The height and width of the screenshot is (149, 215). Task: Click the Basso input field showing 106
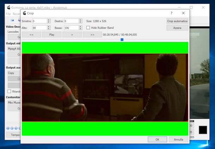[x=72, y=28]
